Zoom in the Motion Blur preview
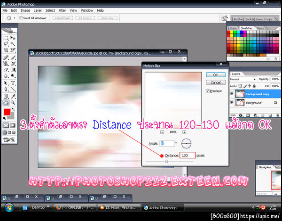The width and height of the screenshot is (282, 221). tap(184, 132)
